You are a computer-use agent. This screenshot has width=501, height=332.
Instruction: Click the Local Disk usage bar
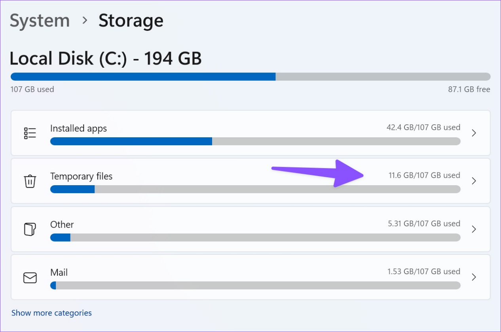tap(250, 77)
